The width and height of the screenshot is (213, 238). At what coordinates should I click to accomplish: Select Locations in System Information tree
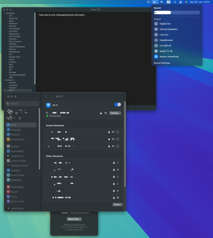pos(13,85)
